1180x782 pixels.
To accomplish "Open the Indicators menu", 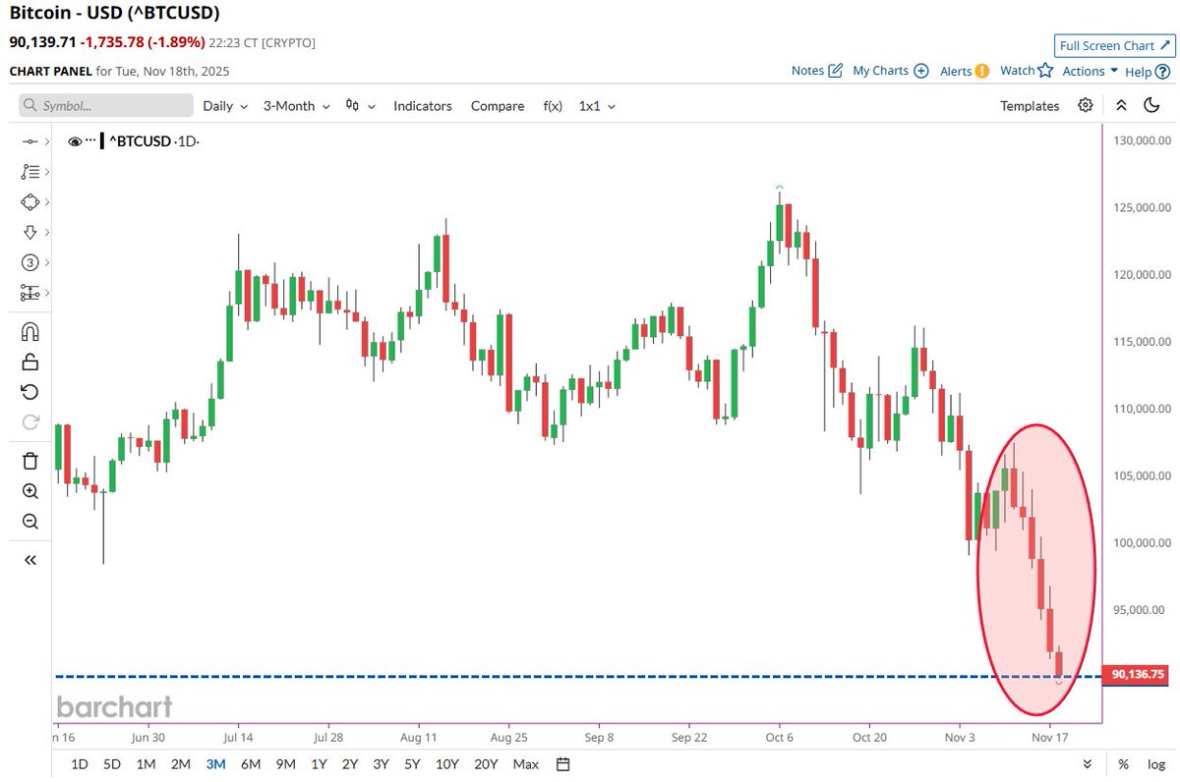I will coord(423,105).
